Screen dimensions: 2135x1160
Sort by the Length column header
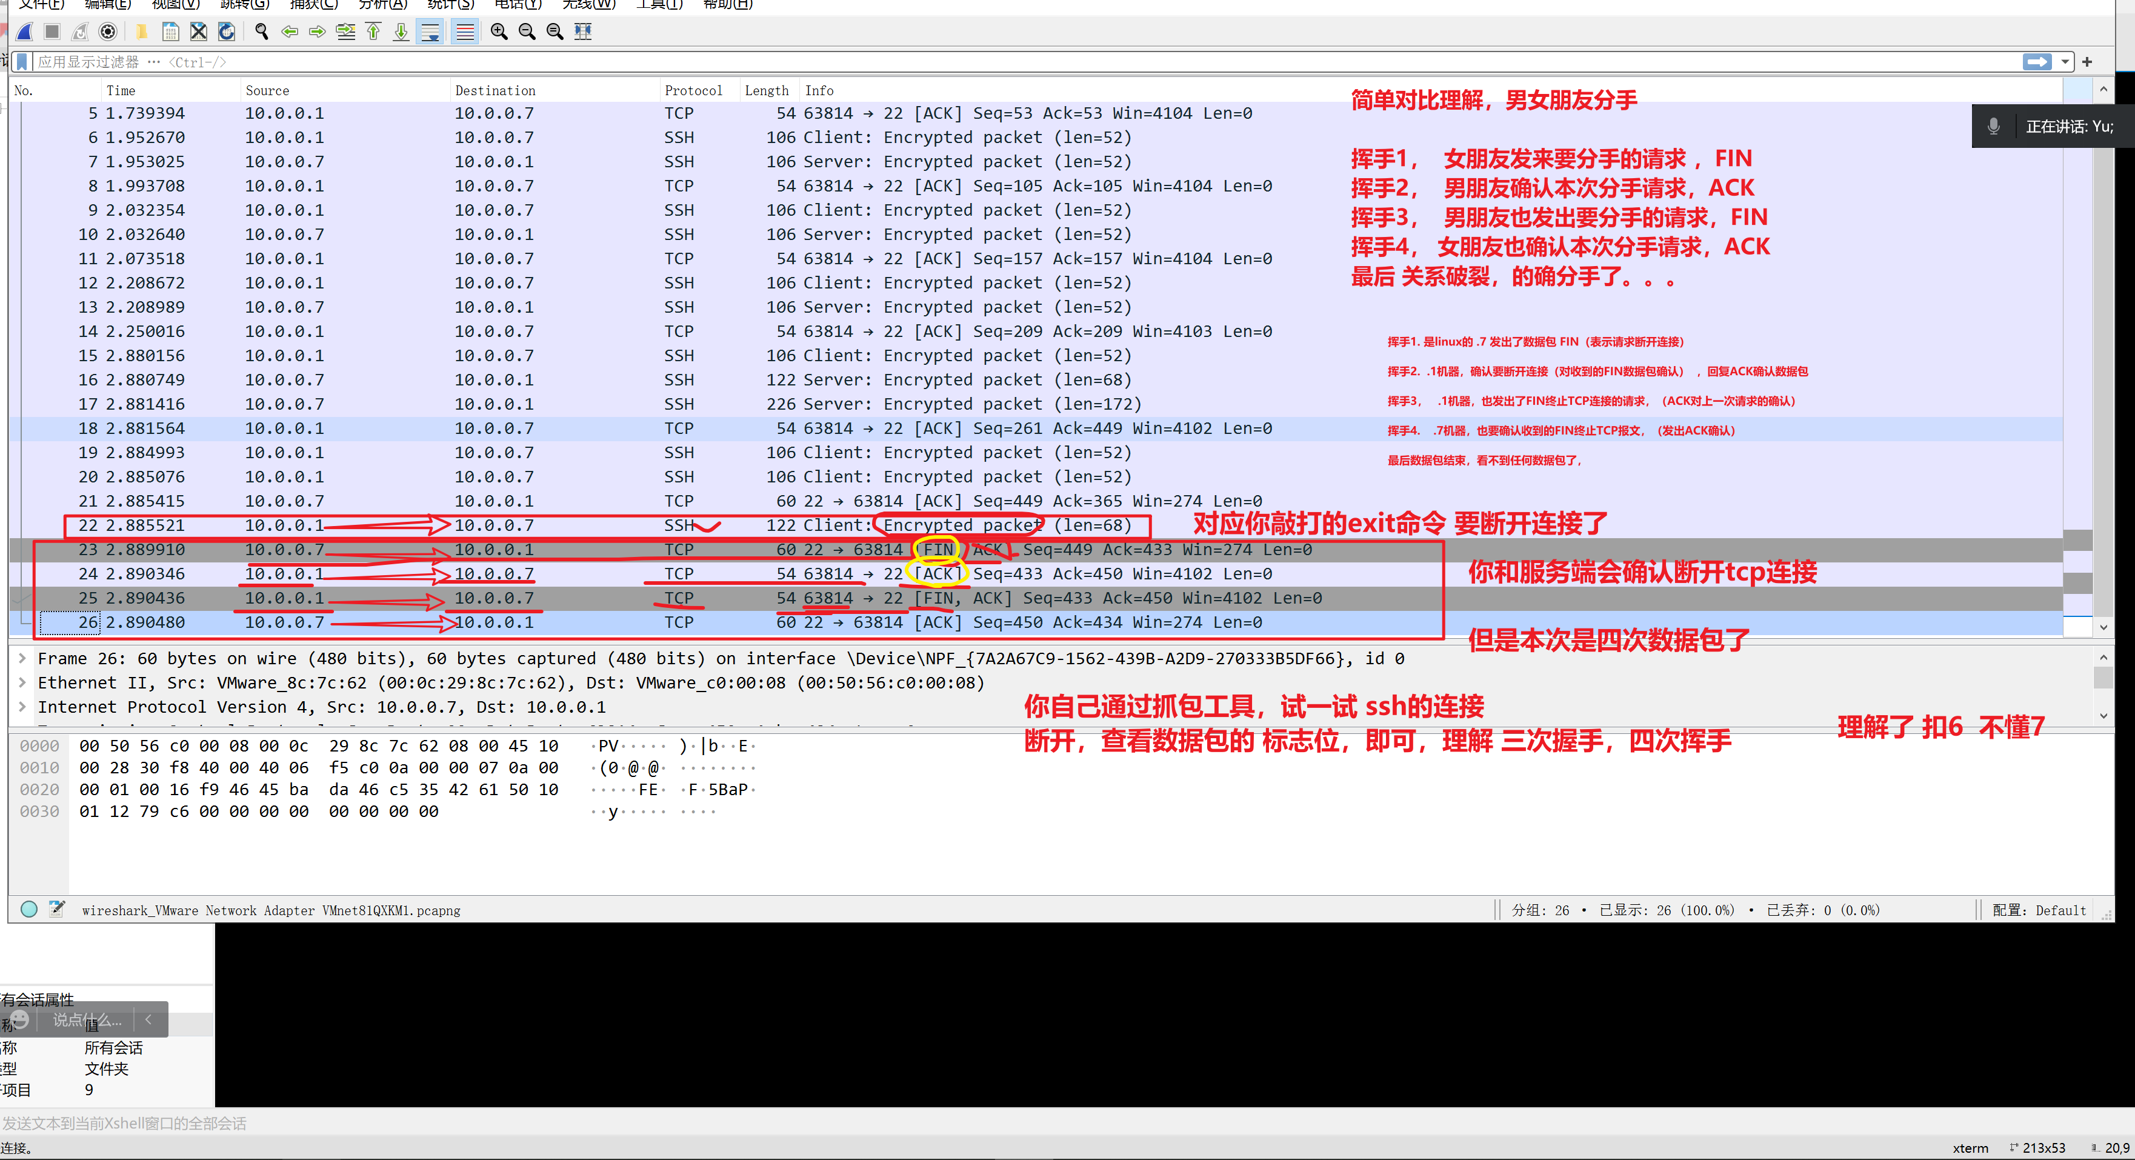[x=770, y=90]
